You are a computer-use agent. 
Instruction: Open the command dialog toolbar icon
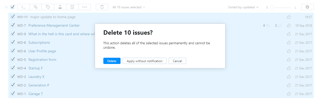23,7
